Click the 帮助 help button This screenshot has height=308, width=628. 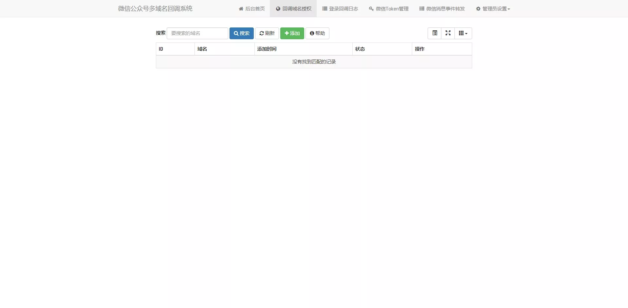click(x=317, y=33)
